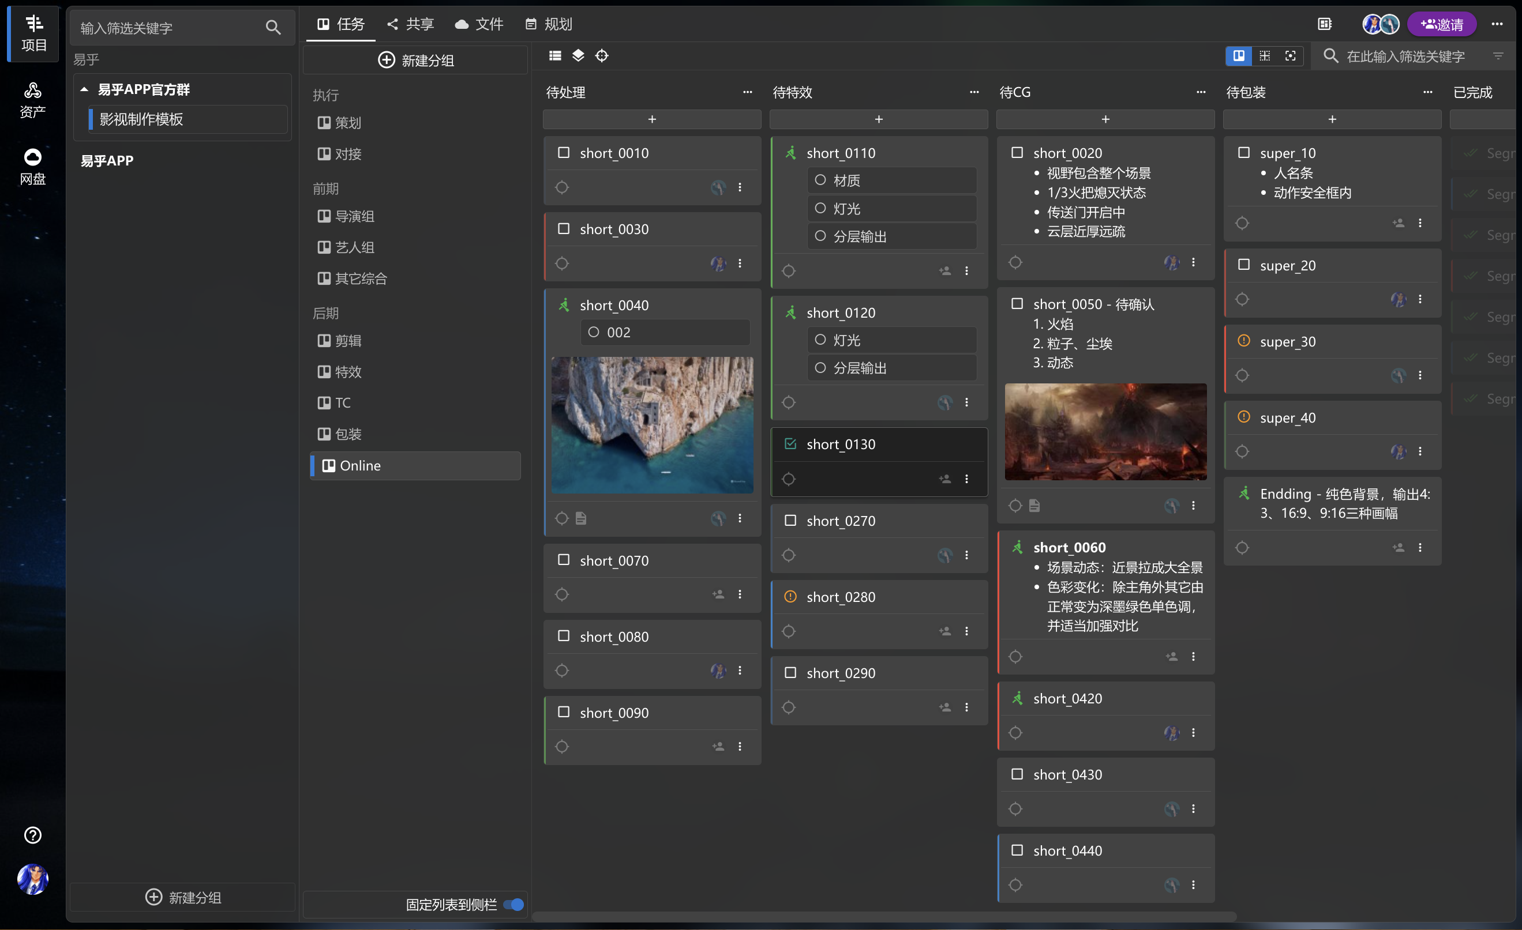Open more menu on short_0010 card

740,187
